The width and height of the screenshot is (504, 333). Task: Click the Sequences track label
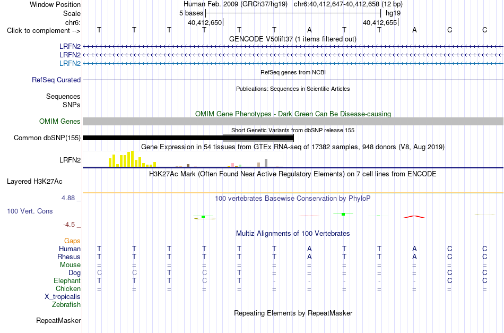(x=63, y=96)
